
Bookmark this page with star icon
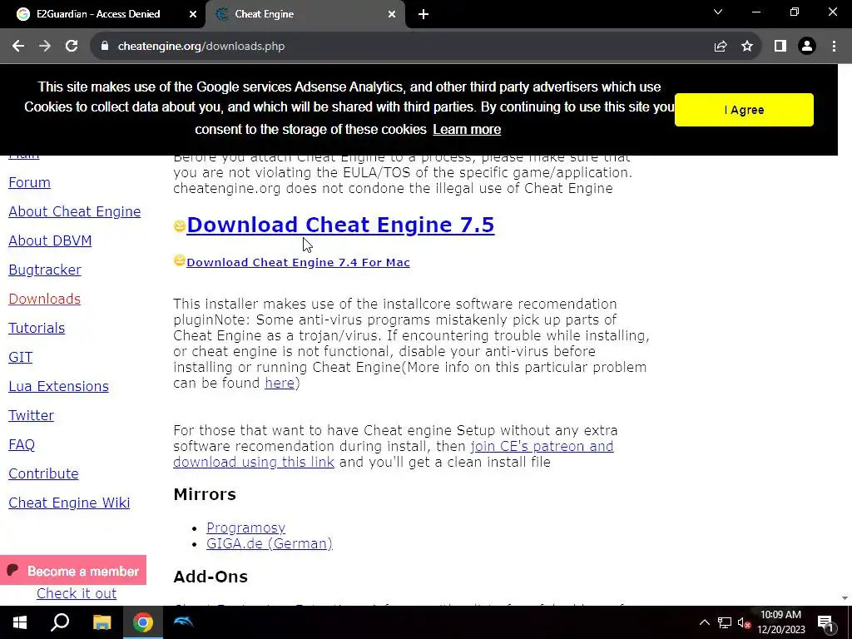tap(747, 47)
